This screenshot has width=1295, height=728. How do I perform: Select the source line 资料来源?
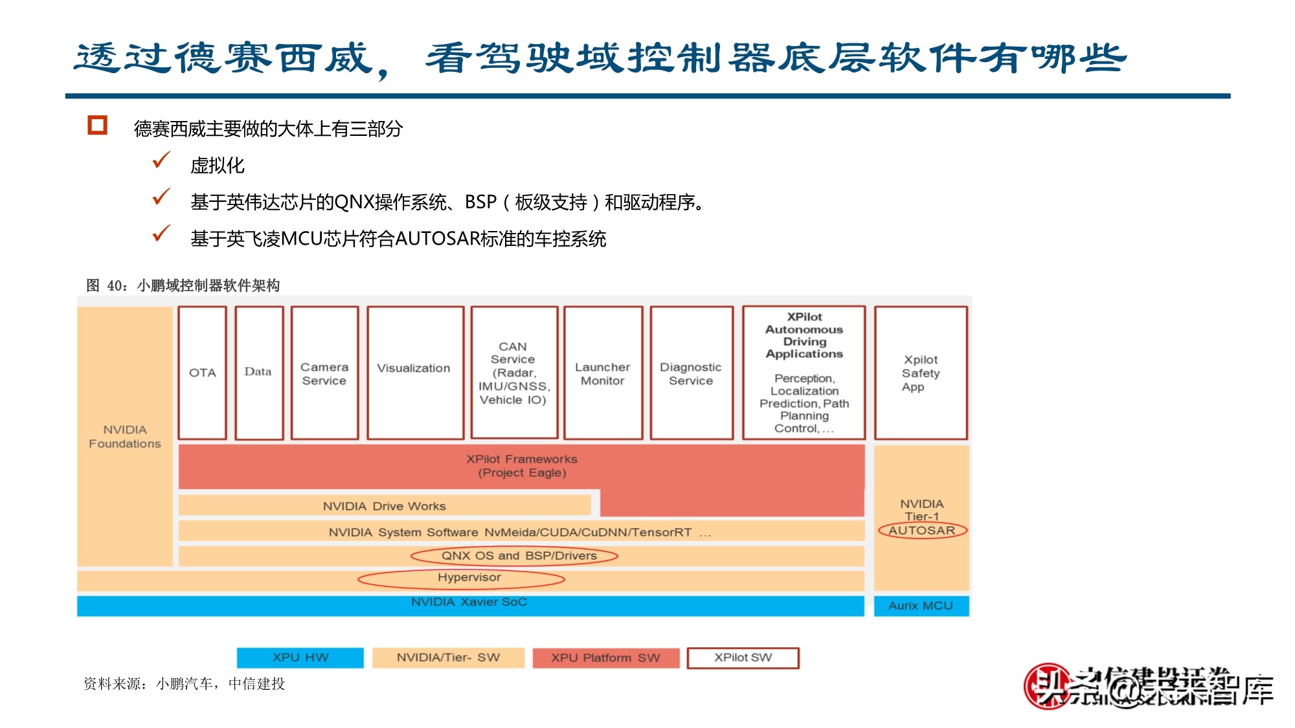185,684
